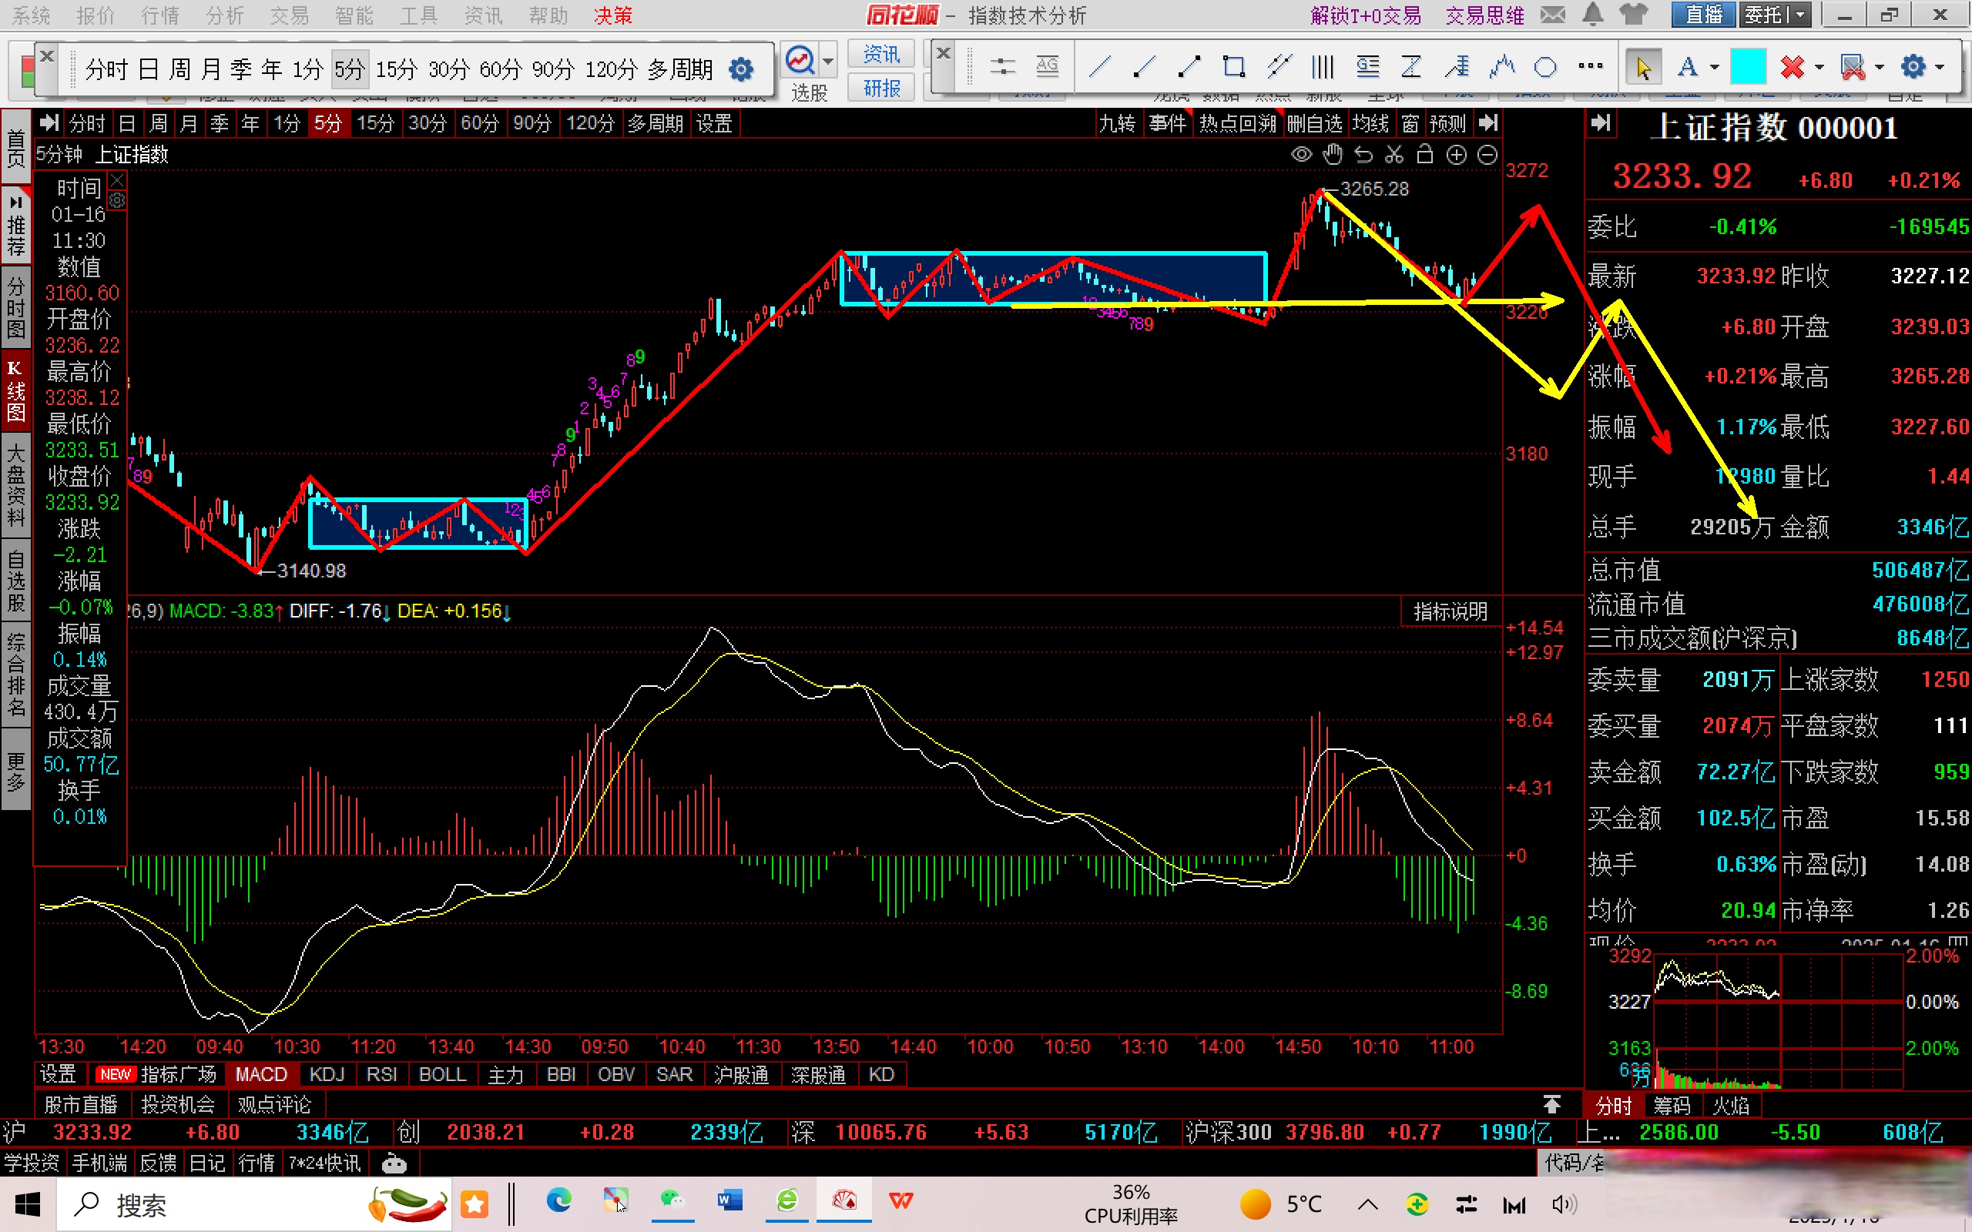Select the wave line drawing tool
The image size is (1972, 1232).
(x=1501, y=67)
